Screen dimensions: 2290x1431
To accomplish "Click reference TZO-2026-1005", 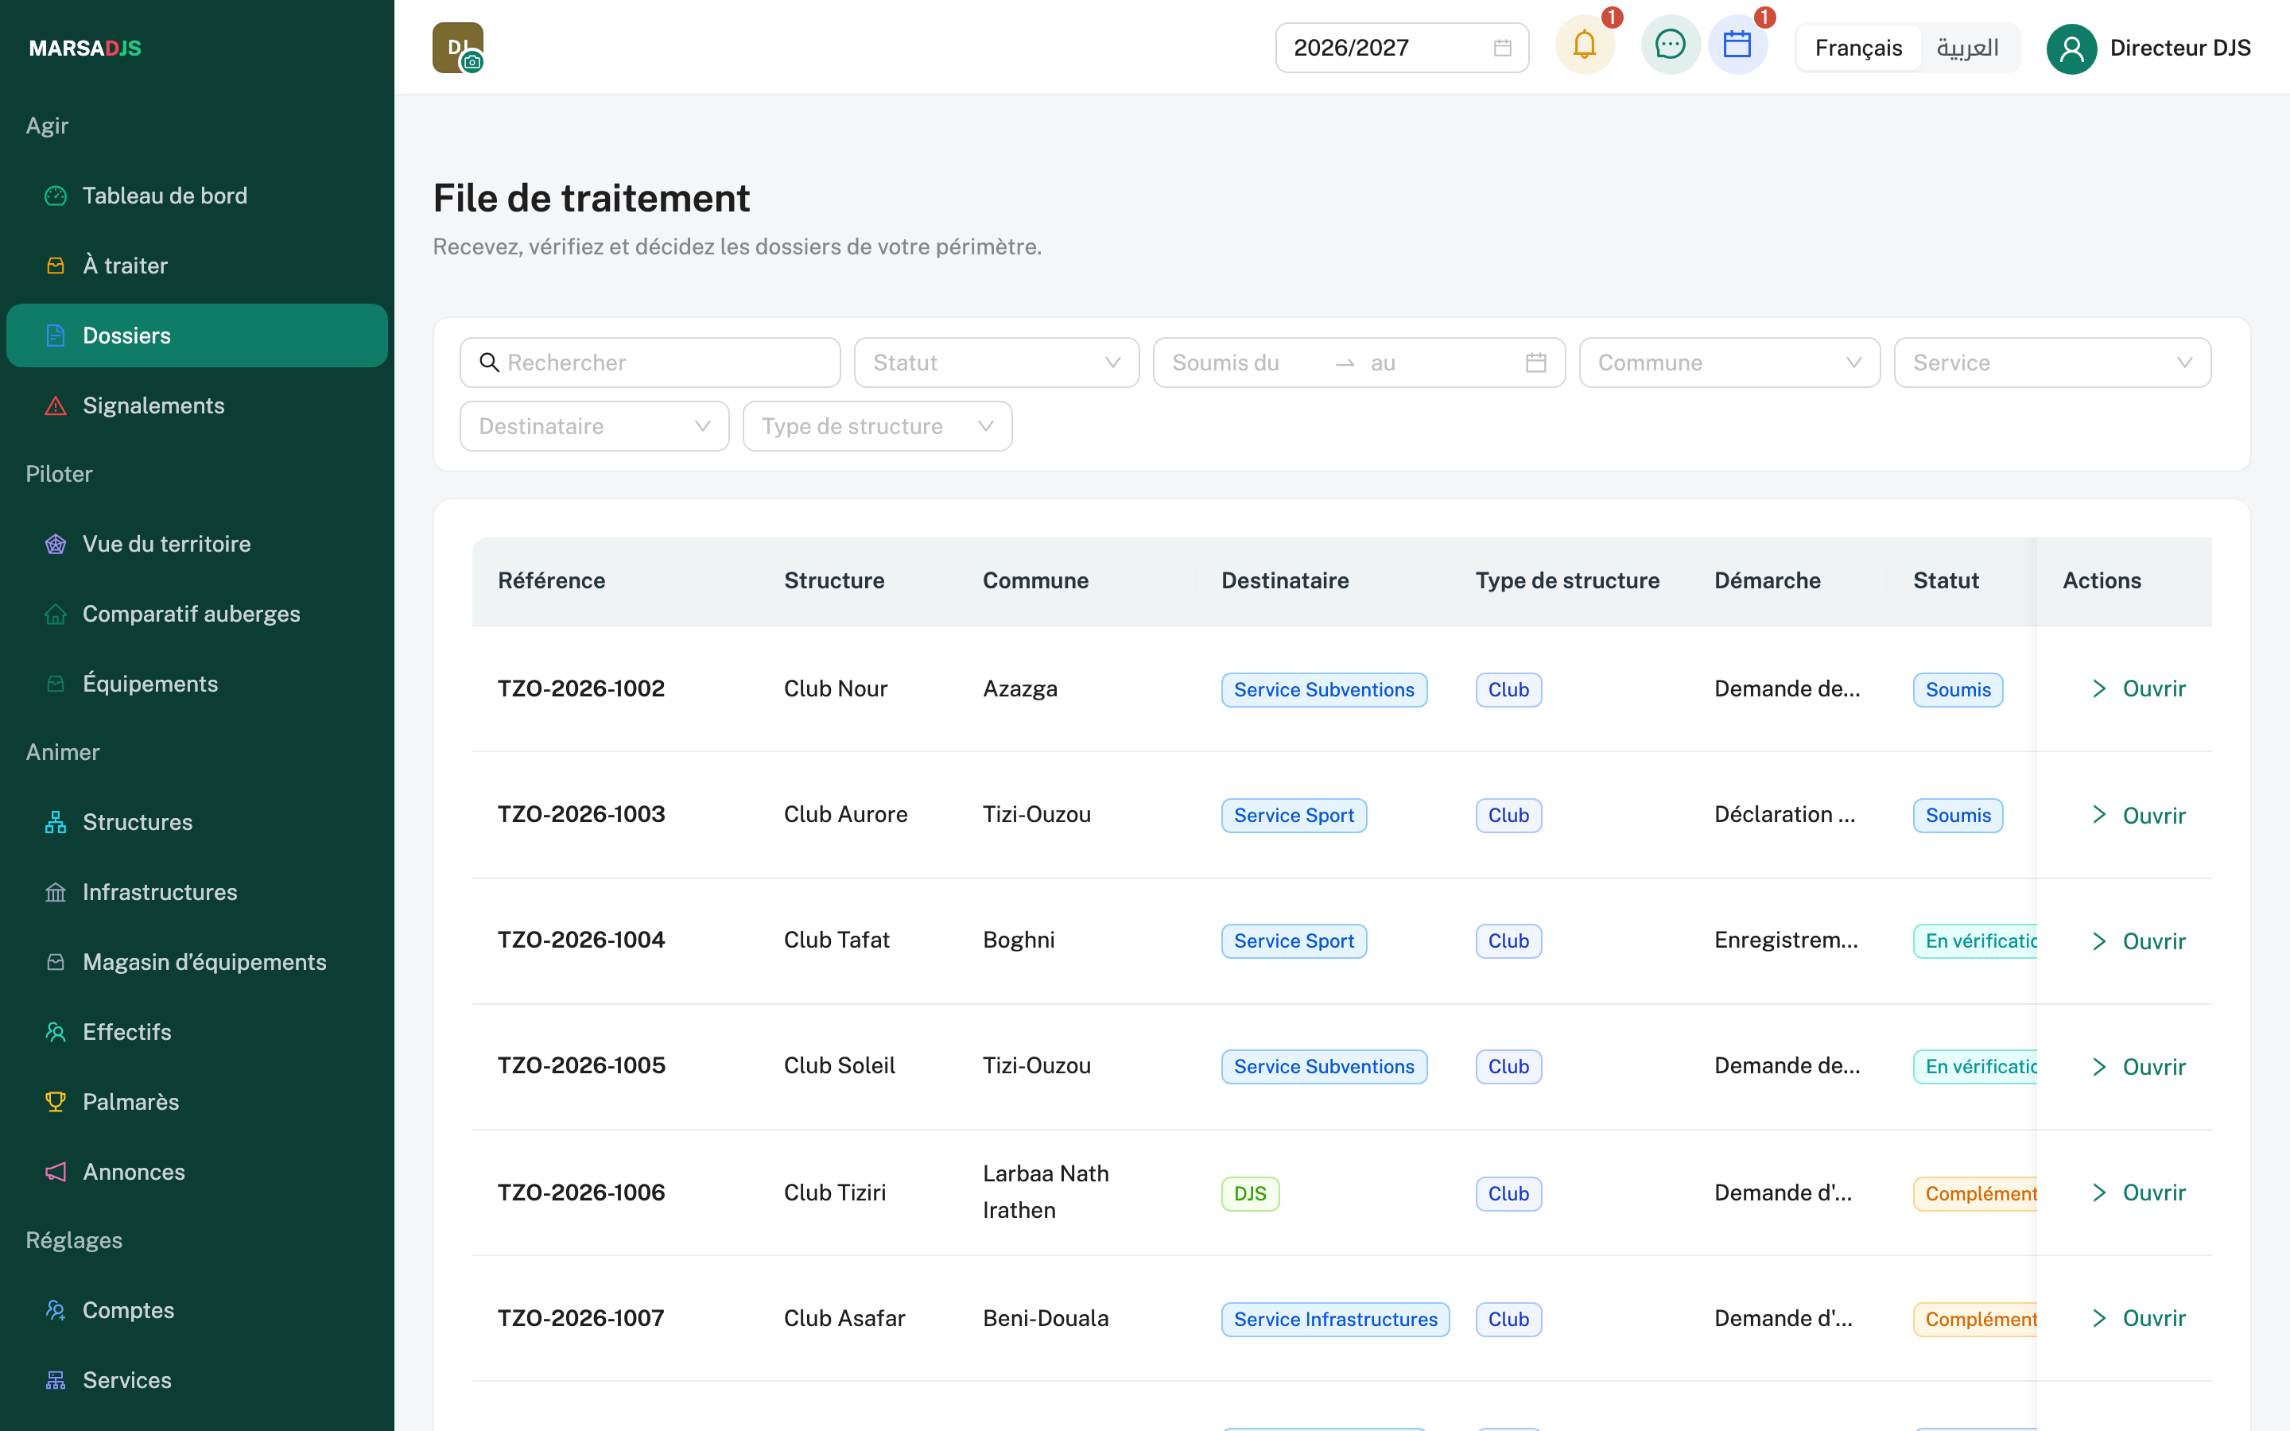I will coord(581,1065).
